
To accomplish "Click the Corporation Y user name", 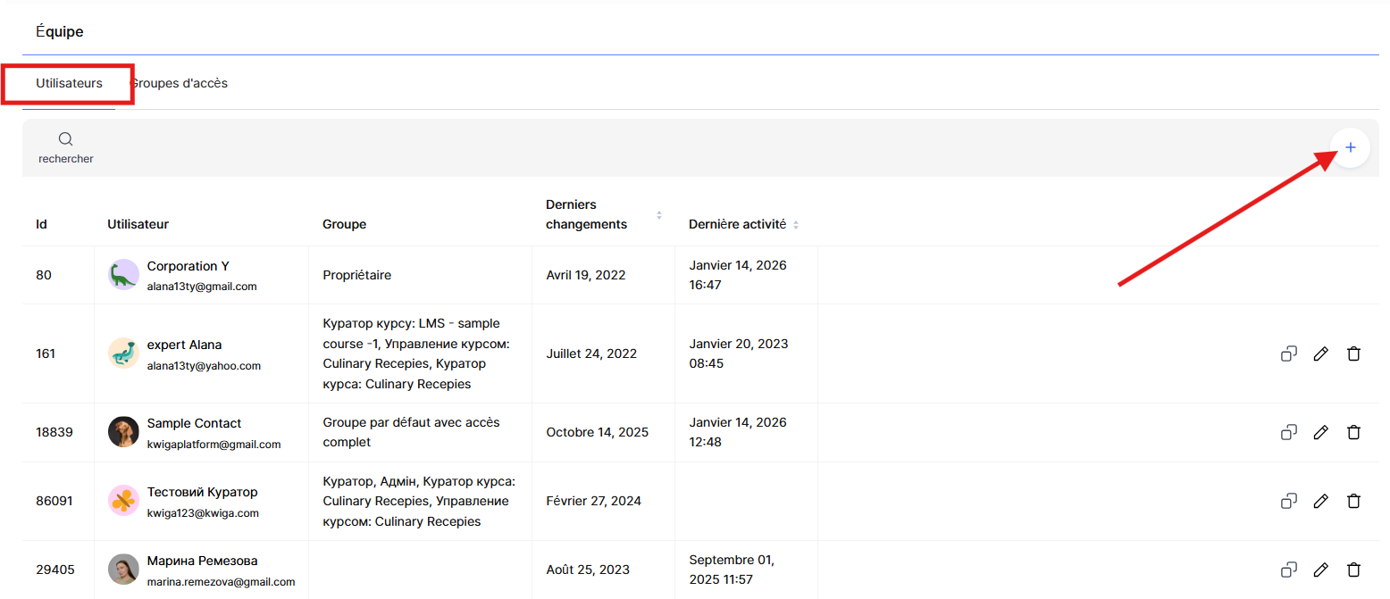I will tap(188, 266).
